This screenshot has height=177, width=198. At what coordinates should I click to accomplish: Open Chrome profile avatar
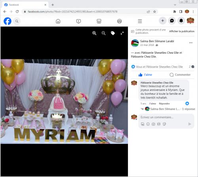[187, 11]
